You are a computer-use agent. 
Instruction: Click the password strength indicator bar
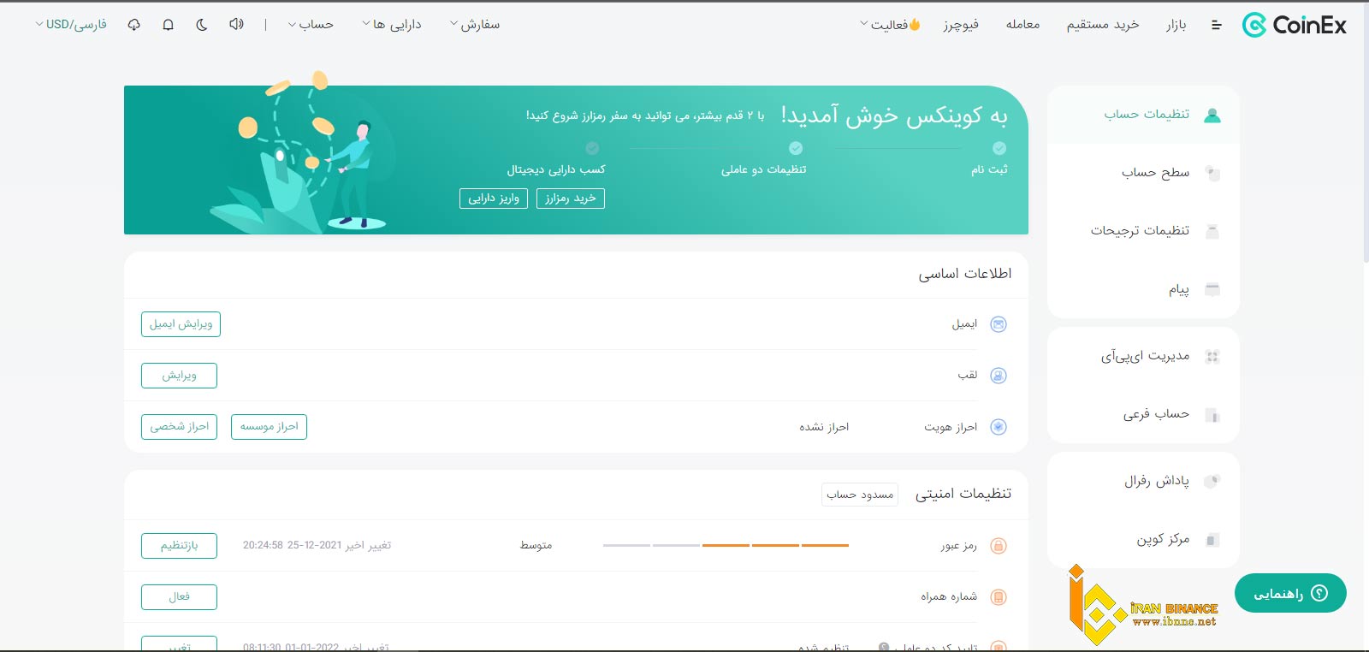click(x=726, y=546)
